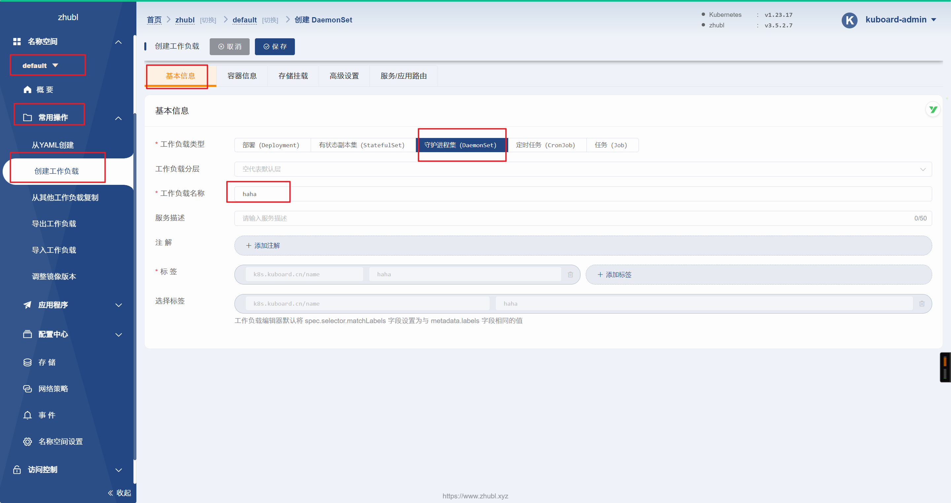Select 部署 (Deployment) workload type
This screenshot has height=503, width=951.
(273, 145)
